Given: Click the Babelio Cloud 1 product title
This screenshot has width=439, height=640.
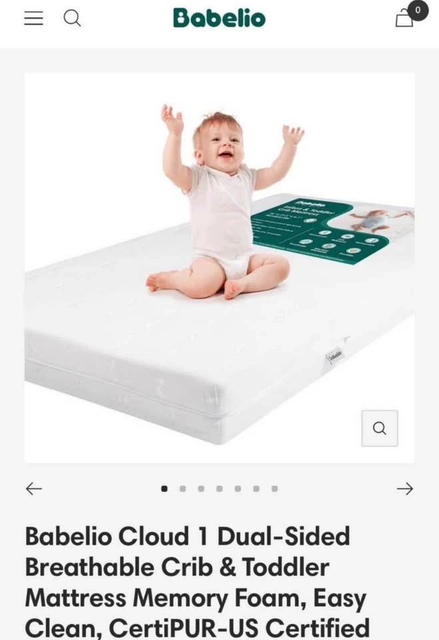Looking at the screenshot, I should click(197, 582).
